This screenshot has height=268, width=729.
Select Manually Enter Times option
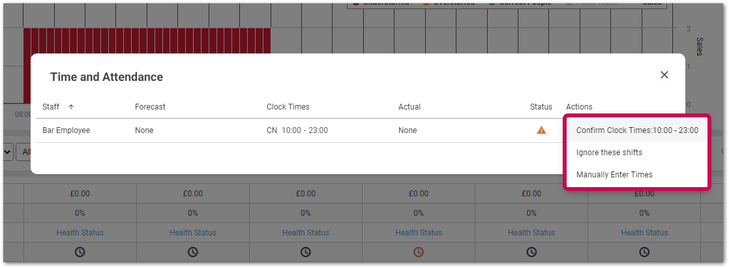coord(614,175)
